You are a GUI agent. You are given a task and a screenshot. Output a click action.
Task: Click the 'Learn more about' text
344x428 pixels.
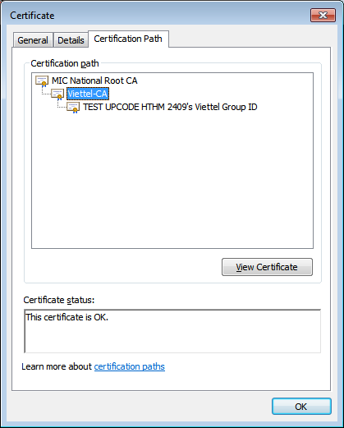coord(57,366)
